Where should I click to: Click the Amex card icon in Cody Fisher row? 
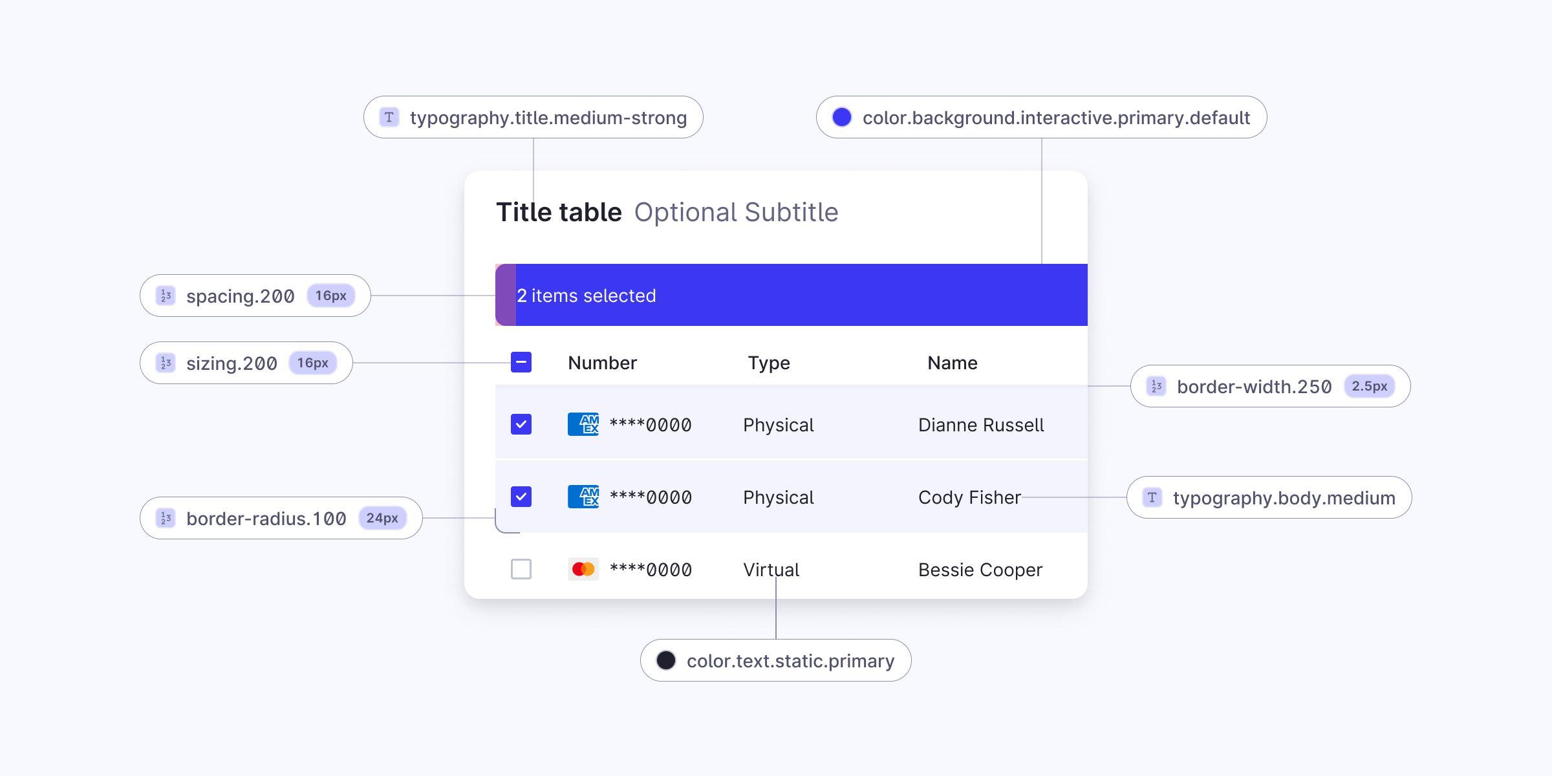(583, 497)
